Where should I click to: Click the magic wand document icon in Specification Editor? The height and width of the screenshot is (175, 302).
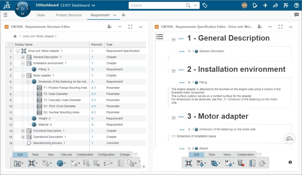[x=262, y=163]
